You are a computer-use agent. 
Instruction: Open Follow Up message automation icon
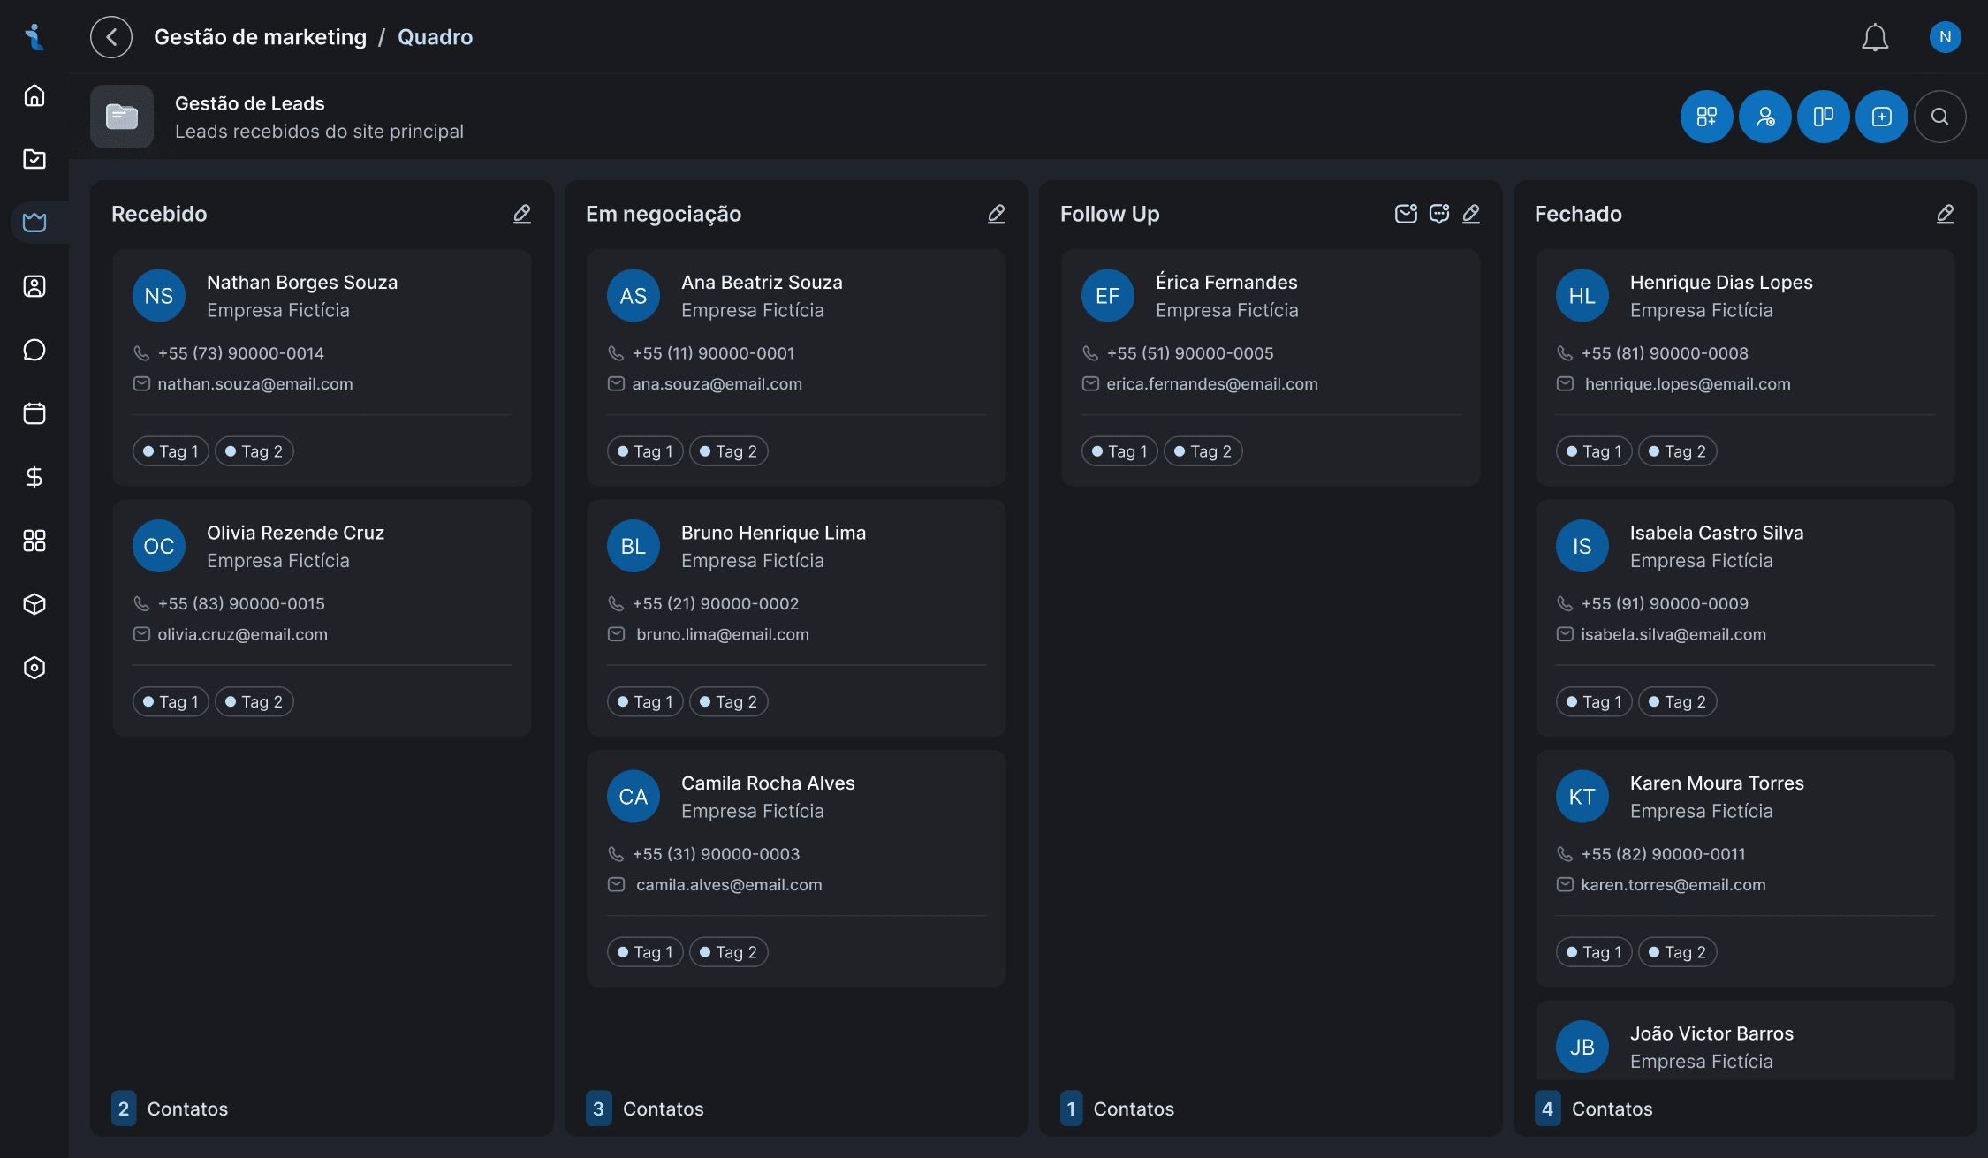click(1438, 214)
